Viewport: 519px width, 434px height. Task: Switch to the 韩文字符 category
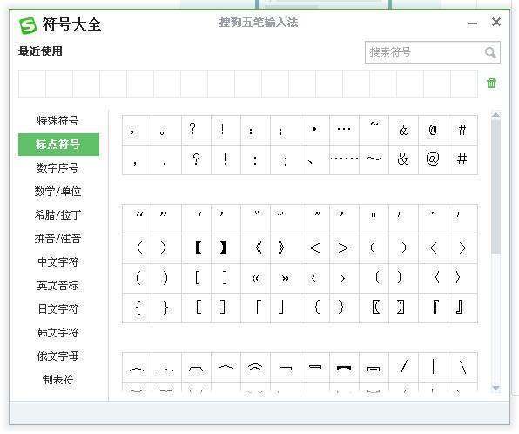click(x=57, y=332)
